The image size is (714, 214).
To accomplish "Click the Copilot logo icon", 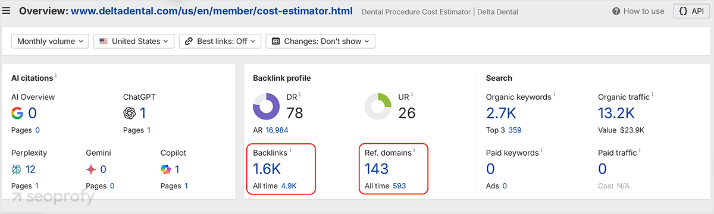I will (x=165, y=169).
